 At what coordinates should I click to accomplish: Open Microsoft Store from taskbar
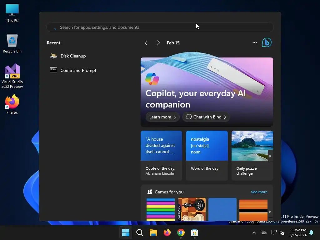tap(194, 232)
